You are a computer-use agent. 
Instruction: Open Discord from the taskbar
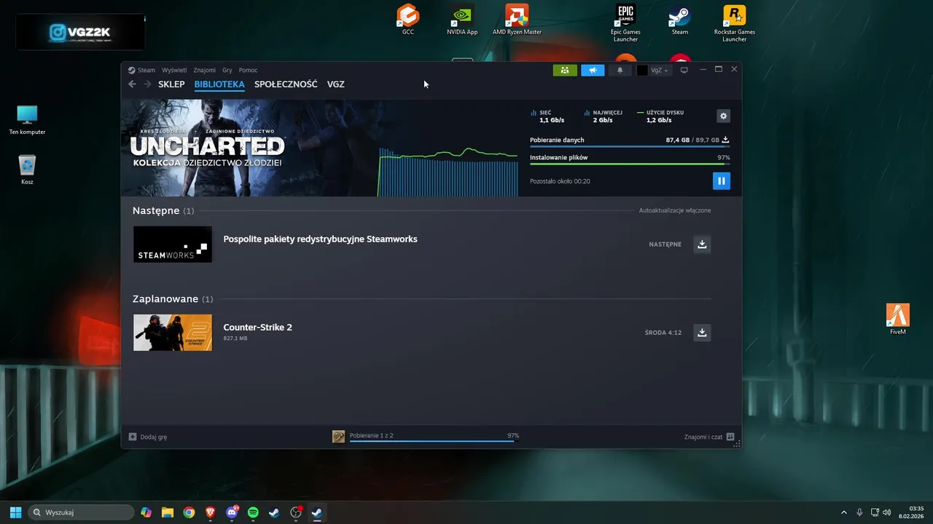[232, 512]
